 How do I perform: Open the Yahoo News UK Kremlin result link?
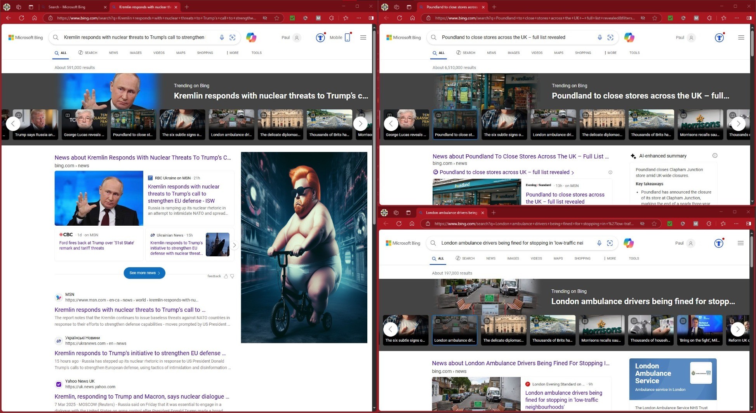[x=142, y=396]
